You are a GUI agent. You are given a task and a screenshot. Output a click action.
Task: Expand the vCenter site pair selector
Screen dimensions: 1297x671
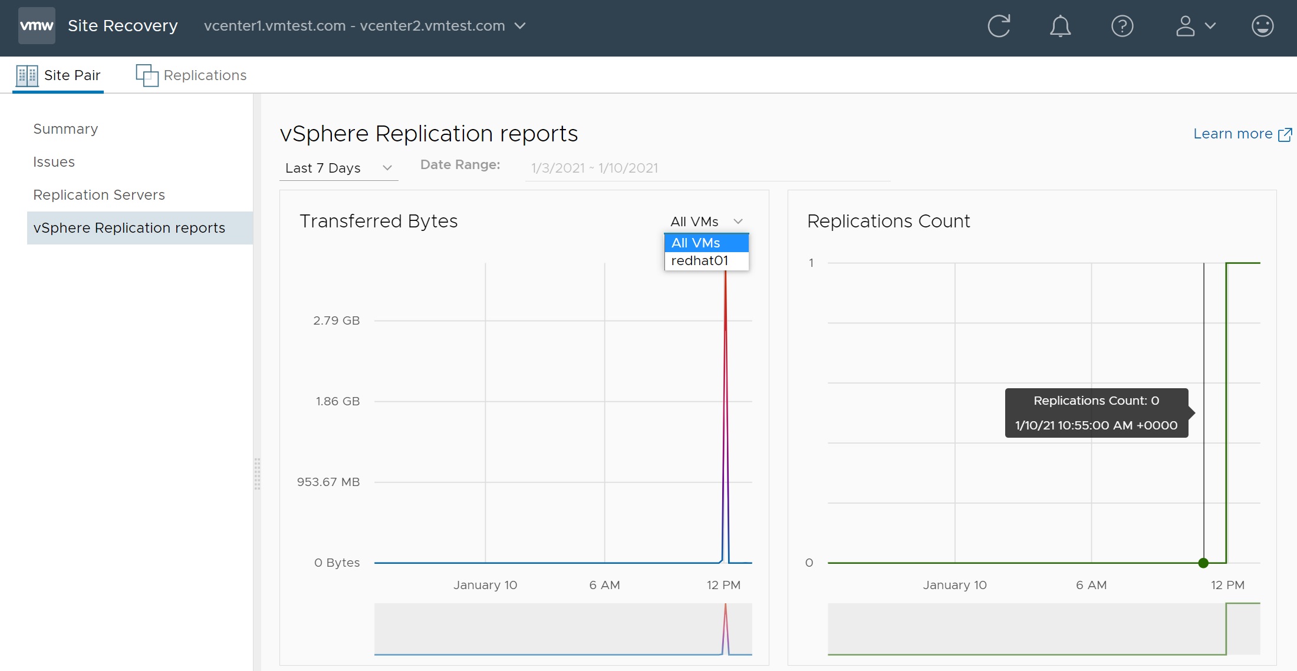[520, 26]
